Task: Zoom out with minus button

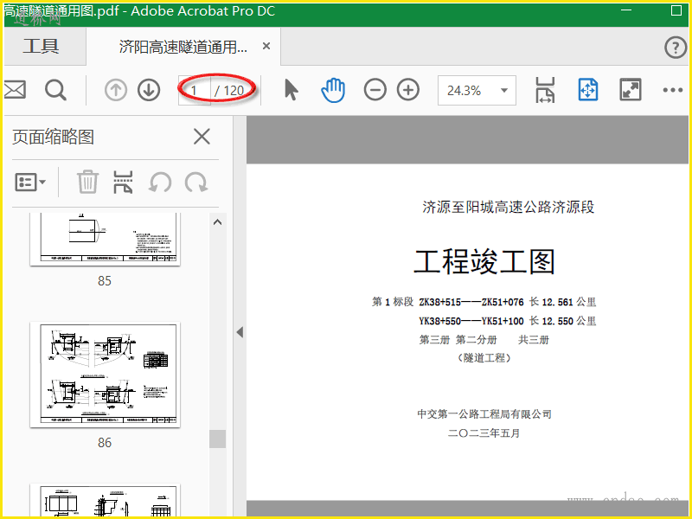Action: [375, 90]
